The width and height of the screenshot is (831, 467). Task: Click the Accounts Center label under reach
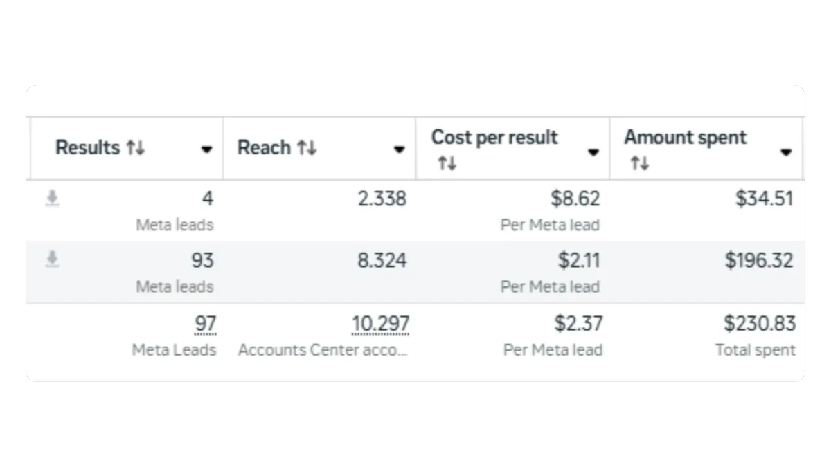323,350
